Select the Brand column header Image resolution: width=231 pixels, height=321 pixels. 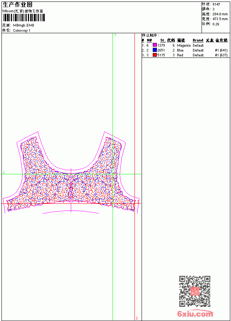pos(198,40)
